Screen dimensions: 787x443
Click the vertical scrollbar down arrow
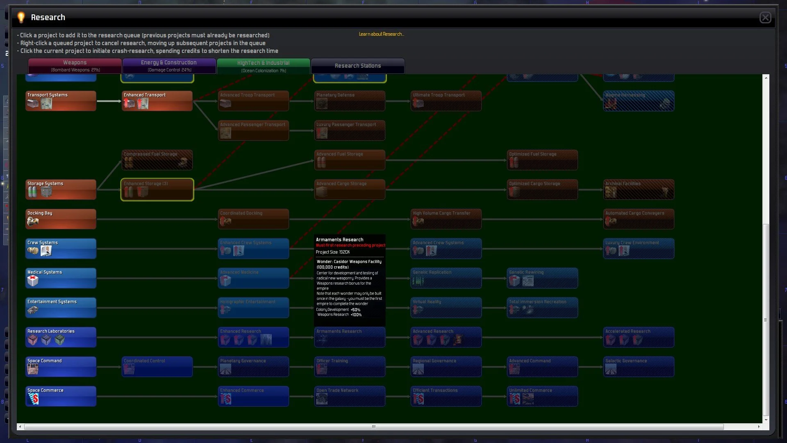click(x=766, y=420)
